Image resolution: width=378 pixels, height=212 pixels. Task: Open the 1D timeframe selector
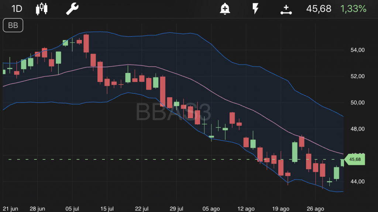17,9
